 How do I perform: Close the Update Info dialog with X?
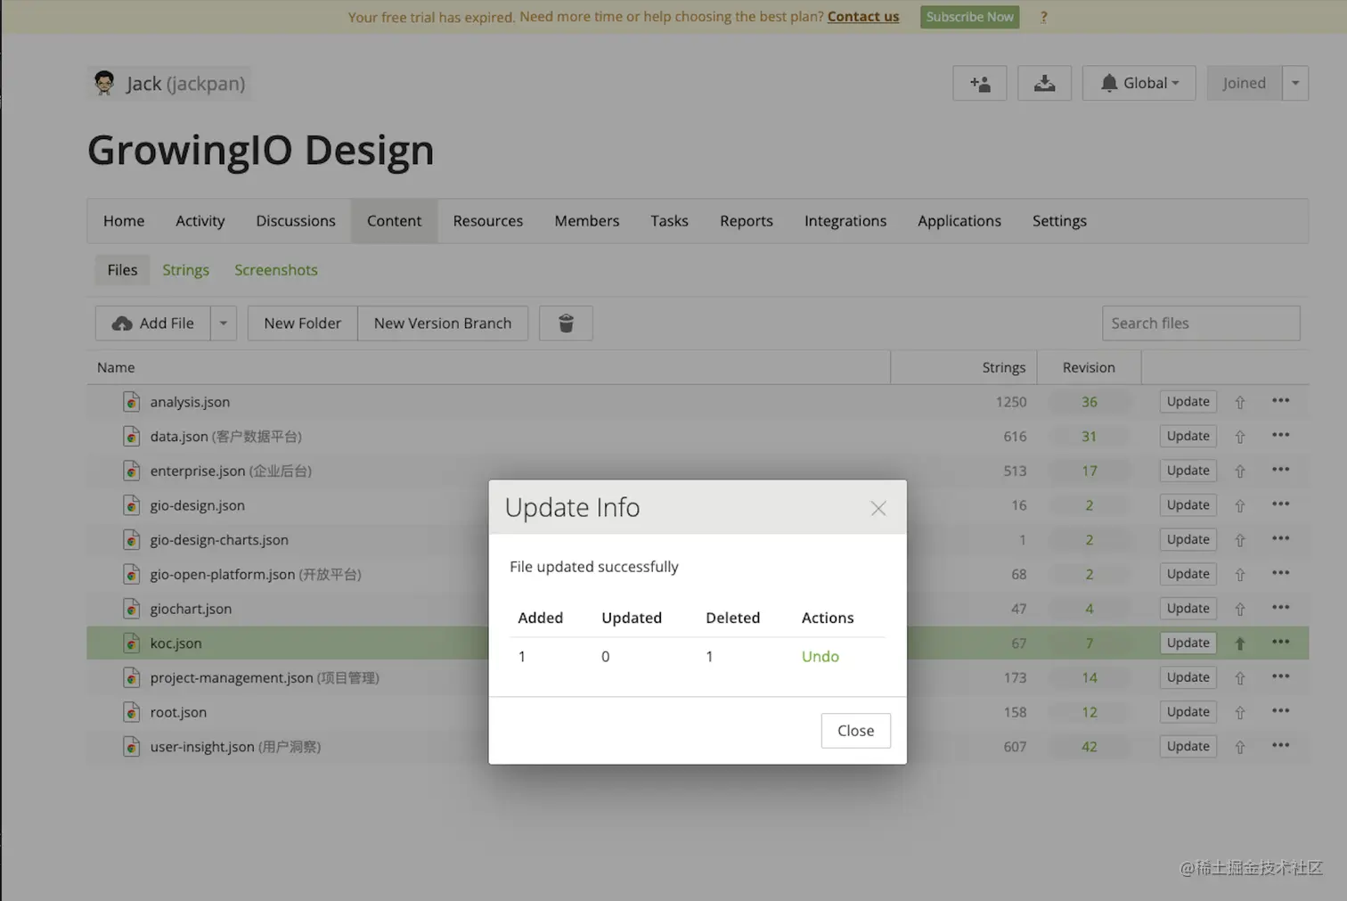coord(878,508)
